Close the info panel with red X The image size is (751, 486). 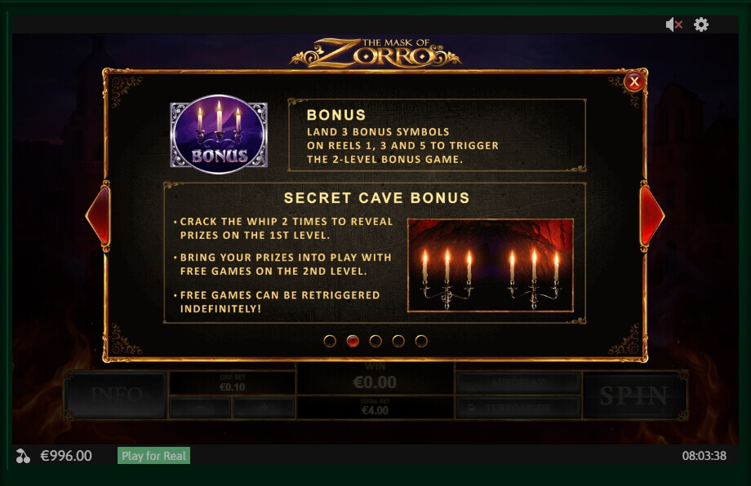[x=634, y=82]
